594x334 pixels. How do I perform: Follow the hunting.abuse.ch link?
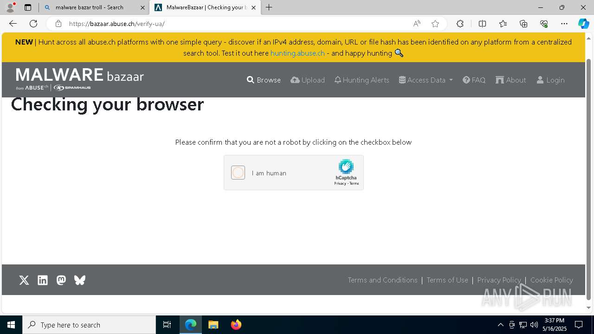(297, 53)
